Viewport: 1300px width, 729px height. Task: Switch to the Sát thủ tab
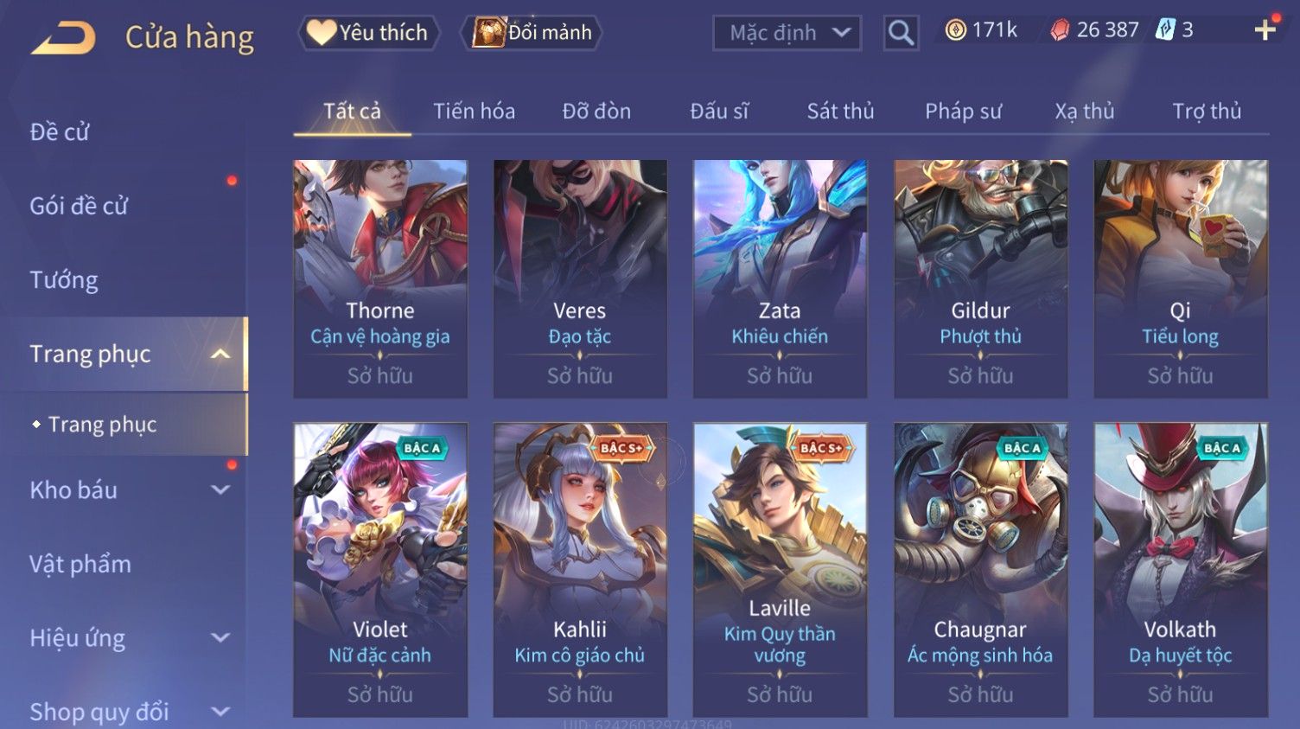tap(840, 112)
